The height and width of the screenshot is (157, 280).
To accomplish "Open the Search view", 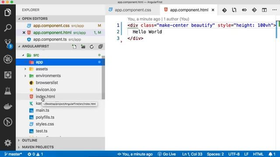I will tap(8, 28).
